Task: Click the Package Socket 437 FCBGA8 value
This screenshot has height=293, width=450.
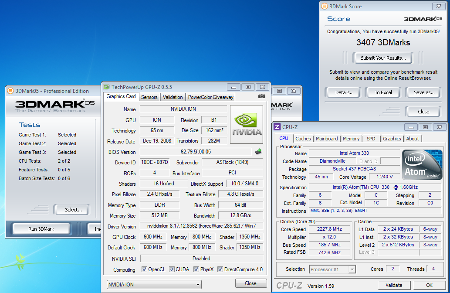Action: coord(355,169)
